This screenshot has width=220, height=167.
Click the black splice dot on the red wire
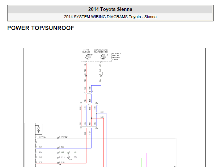[91, 118]
